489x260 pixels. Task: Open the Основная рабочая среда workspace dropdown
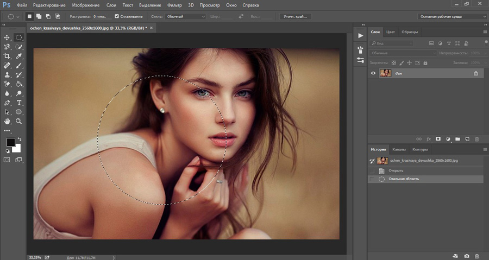452,16
